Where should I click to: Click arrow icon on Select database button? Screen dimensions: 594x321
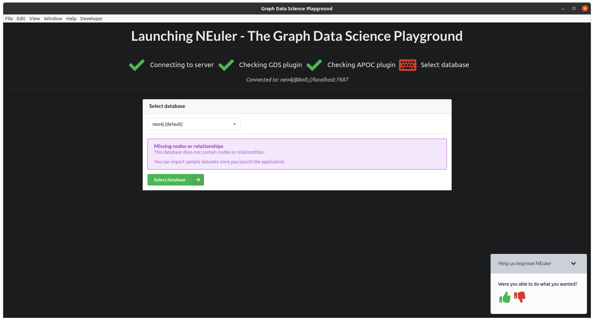click(x=198, y=180)
